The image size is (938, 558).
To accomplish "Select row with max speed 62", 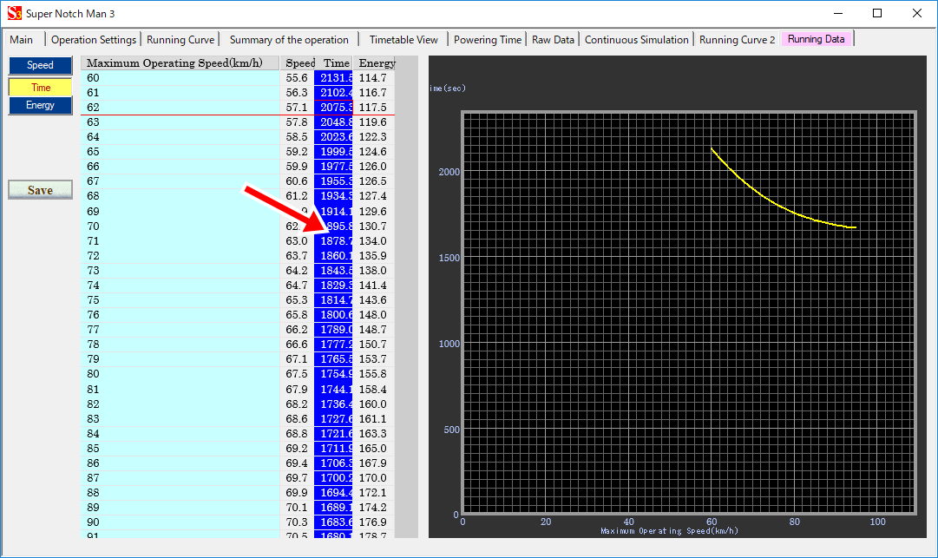I will pyautogui.click(x=238, y=108).
